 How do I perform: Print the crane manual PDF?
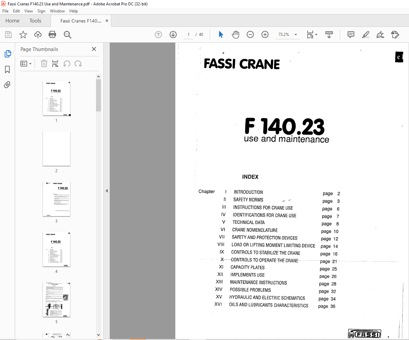(x=53, y=35)
